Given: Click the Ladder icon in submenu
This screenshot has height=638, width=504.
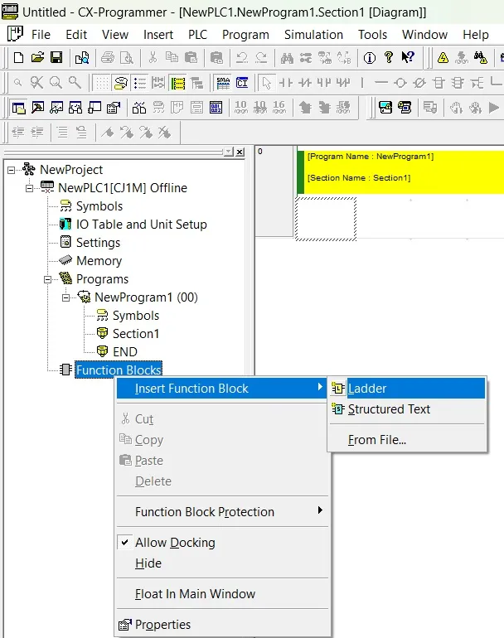Looking at the screenshot, I should pos(338,388).
